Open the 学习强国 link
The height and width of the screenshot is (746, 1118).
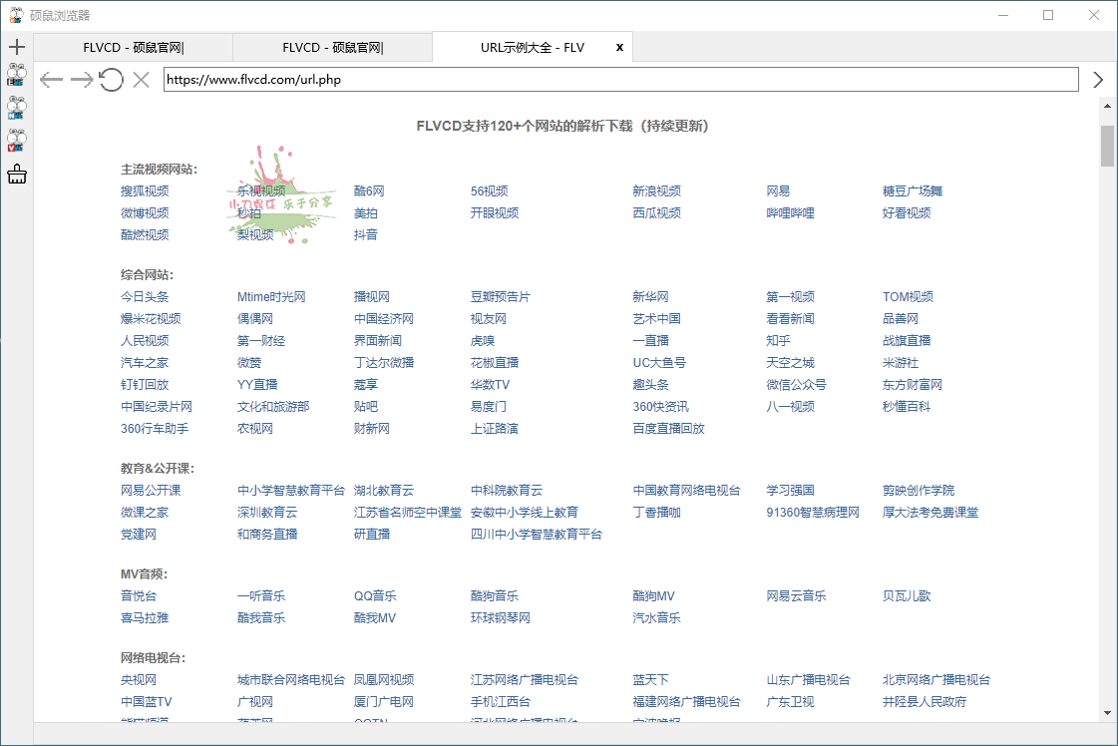tap(790, 491)
